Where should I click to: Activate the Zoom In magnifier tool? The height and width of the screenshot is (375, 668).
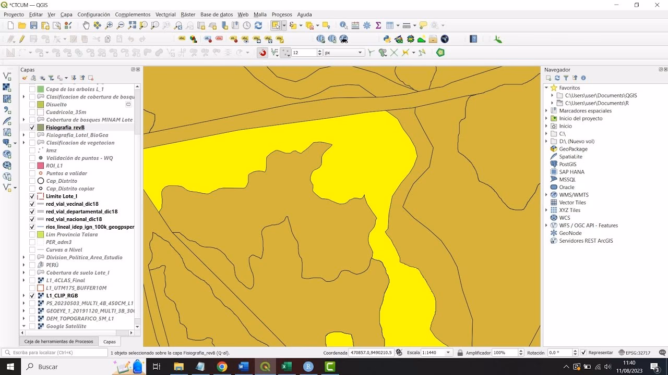coord(109,24)
